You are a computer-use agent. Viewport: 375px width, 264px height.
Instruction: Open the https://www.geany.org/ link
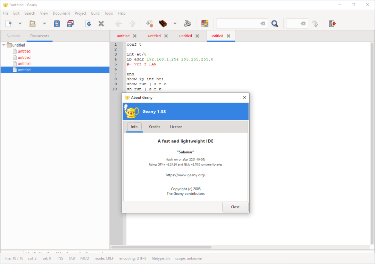point(185,175)
